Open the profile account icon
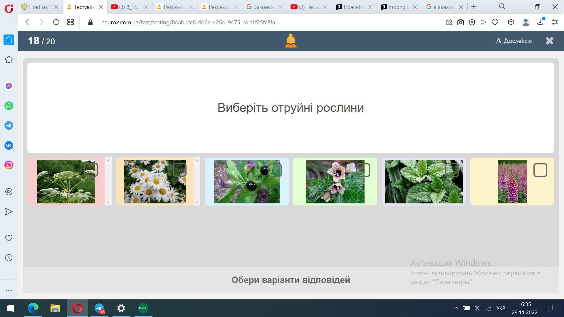This screenshot has width=564, height=317. [x=526, y=22]
